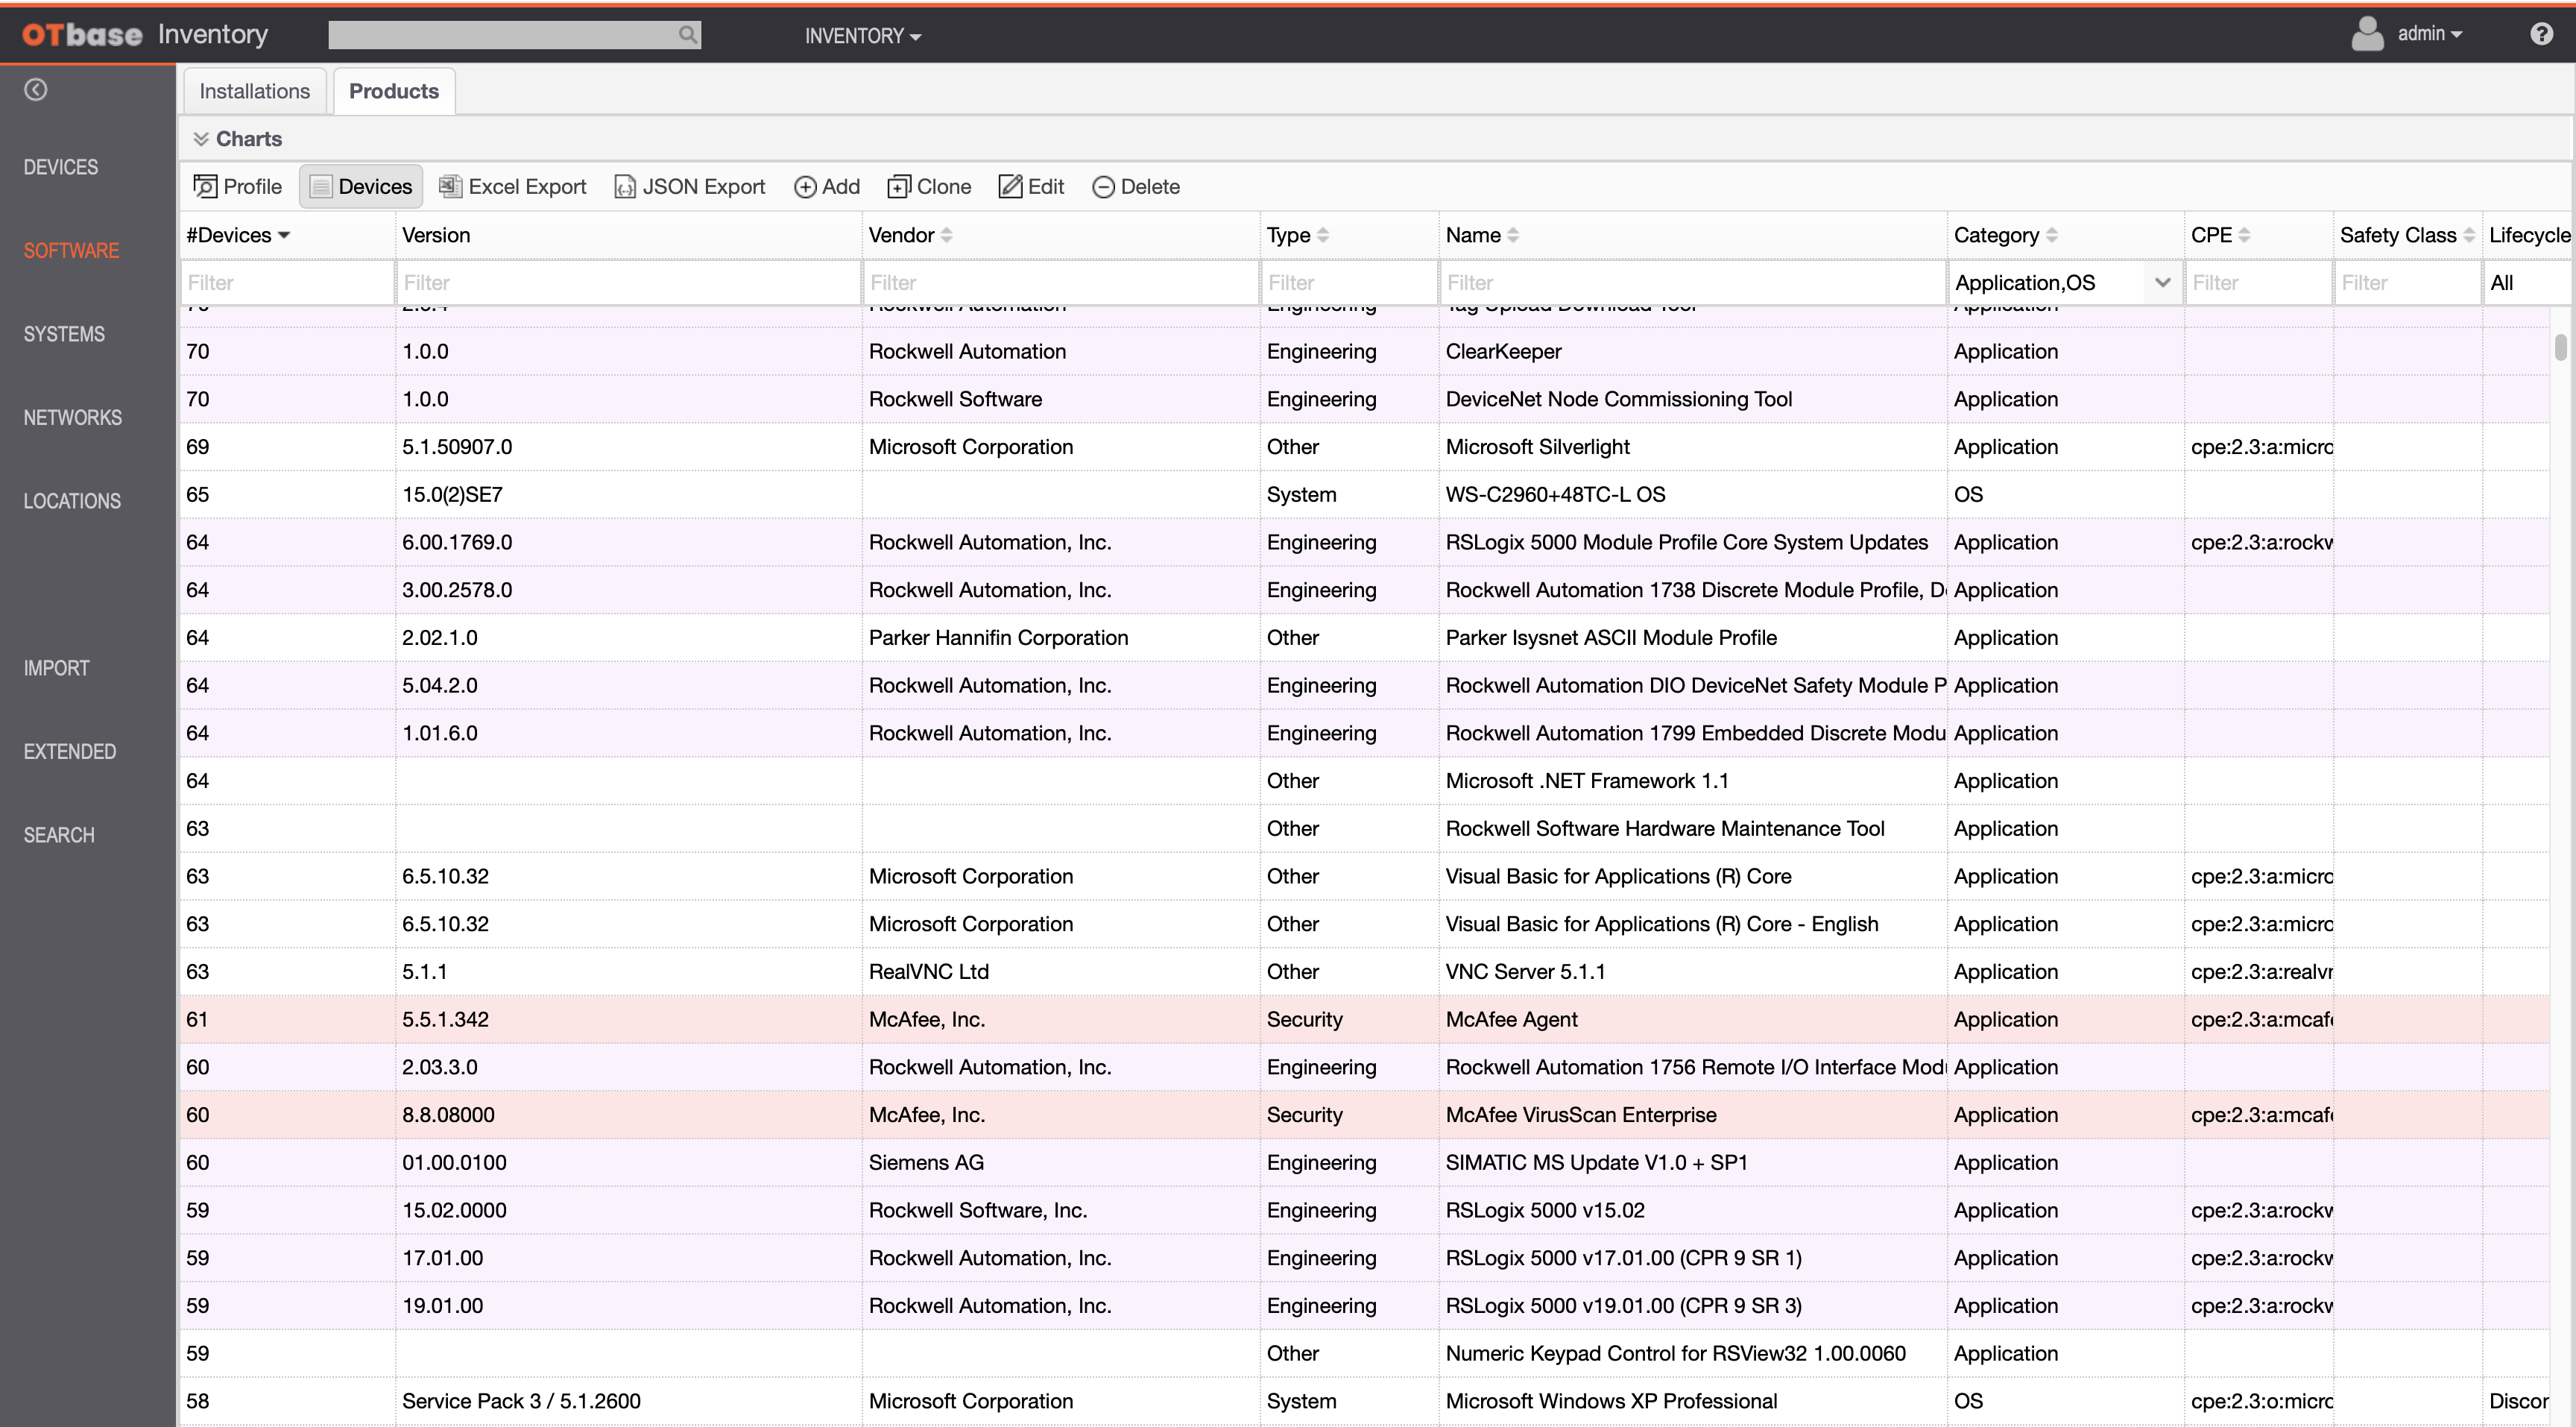The width and height of the screenshot is (2576, 1427).
Task: Switch to the Installations tab
Action: pos(255,91)
